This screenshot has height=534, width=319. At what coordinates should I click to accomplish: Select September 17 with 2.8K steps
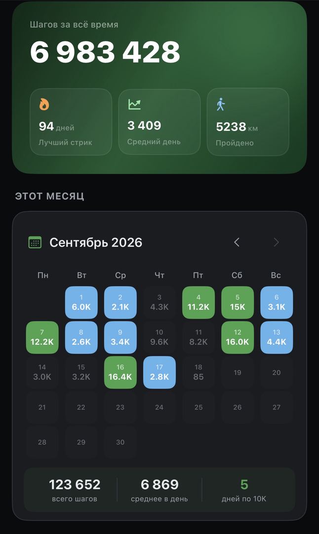click(x=159, y=372)
